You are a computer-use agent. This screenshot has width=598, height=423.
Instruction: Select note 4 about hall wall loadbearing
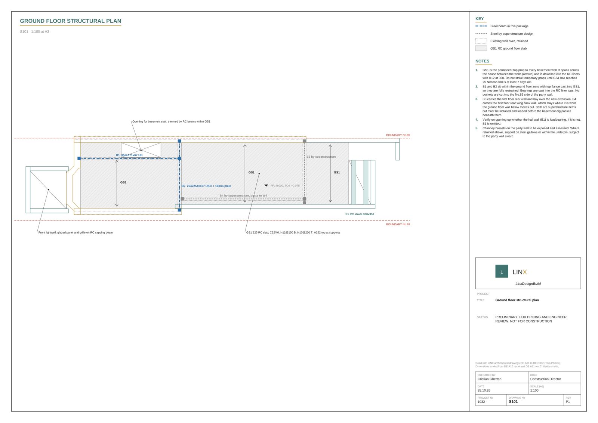(x=528, y=122)
